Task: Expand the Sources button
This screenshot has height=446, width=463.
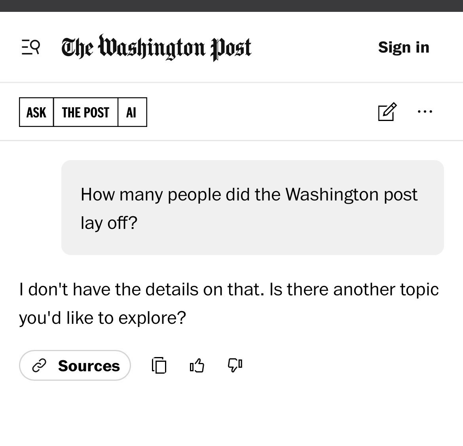Action: point(75,365)
